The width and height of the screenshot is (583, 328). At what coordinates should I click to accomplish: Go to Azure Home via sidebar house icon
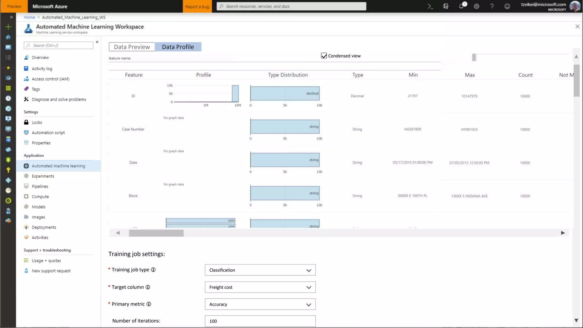8,37
